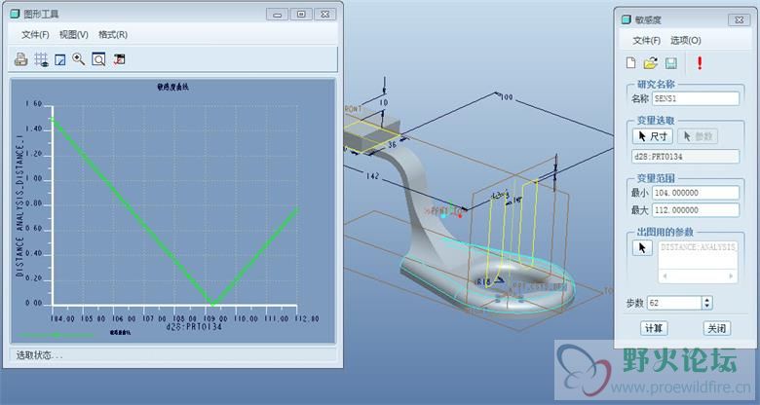Click the 关闭 close button

[717, 328]
